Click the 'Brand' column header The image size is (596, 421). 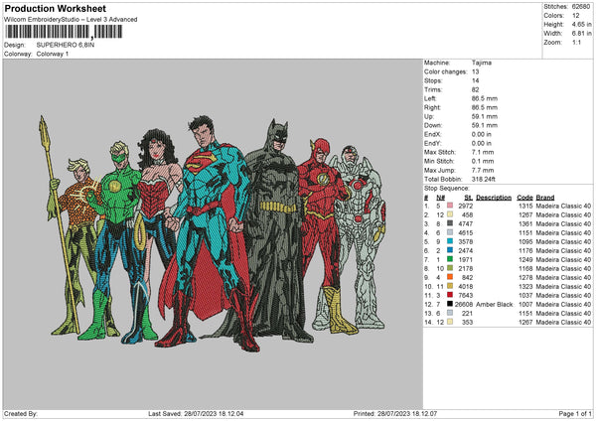coord(545,198)
